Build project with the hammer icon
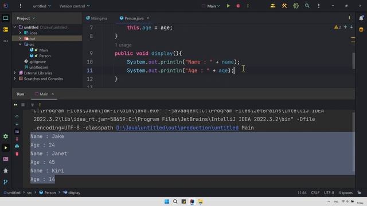The height and width of the screenshot is (206, 367). 284,6
